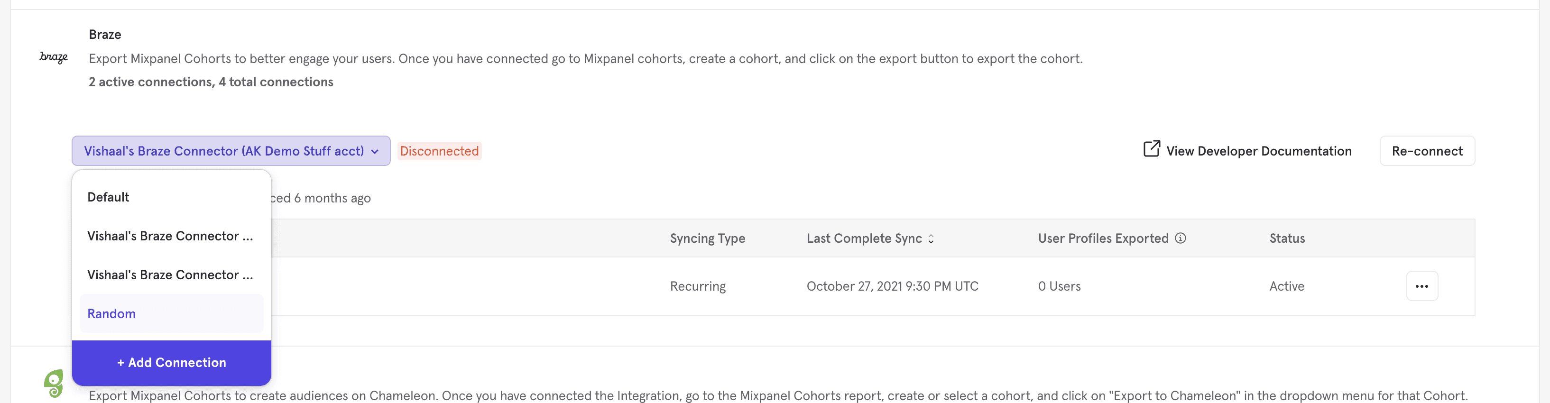Viewport: 1550px width, 403px height.
Task: Click the October 27, 2021 sync date
Action: [x=892, y=286]
